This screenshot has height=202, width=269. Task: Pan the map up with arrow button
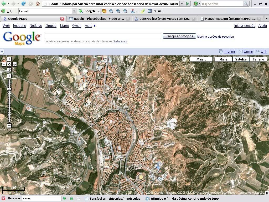point(9,59)
